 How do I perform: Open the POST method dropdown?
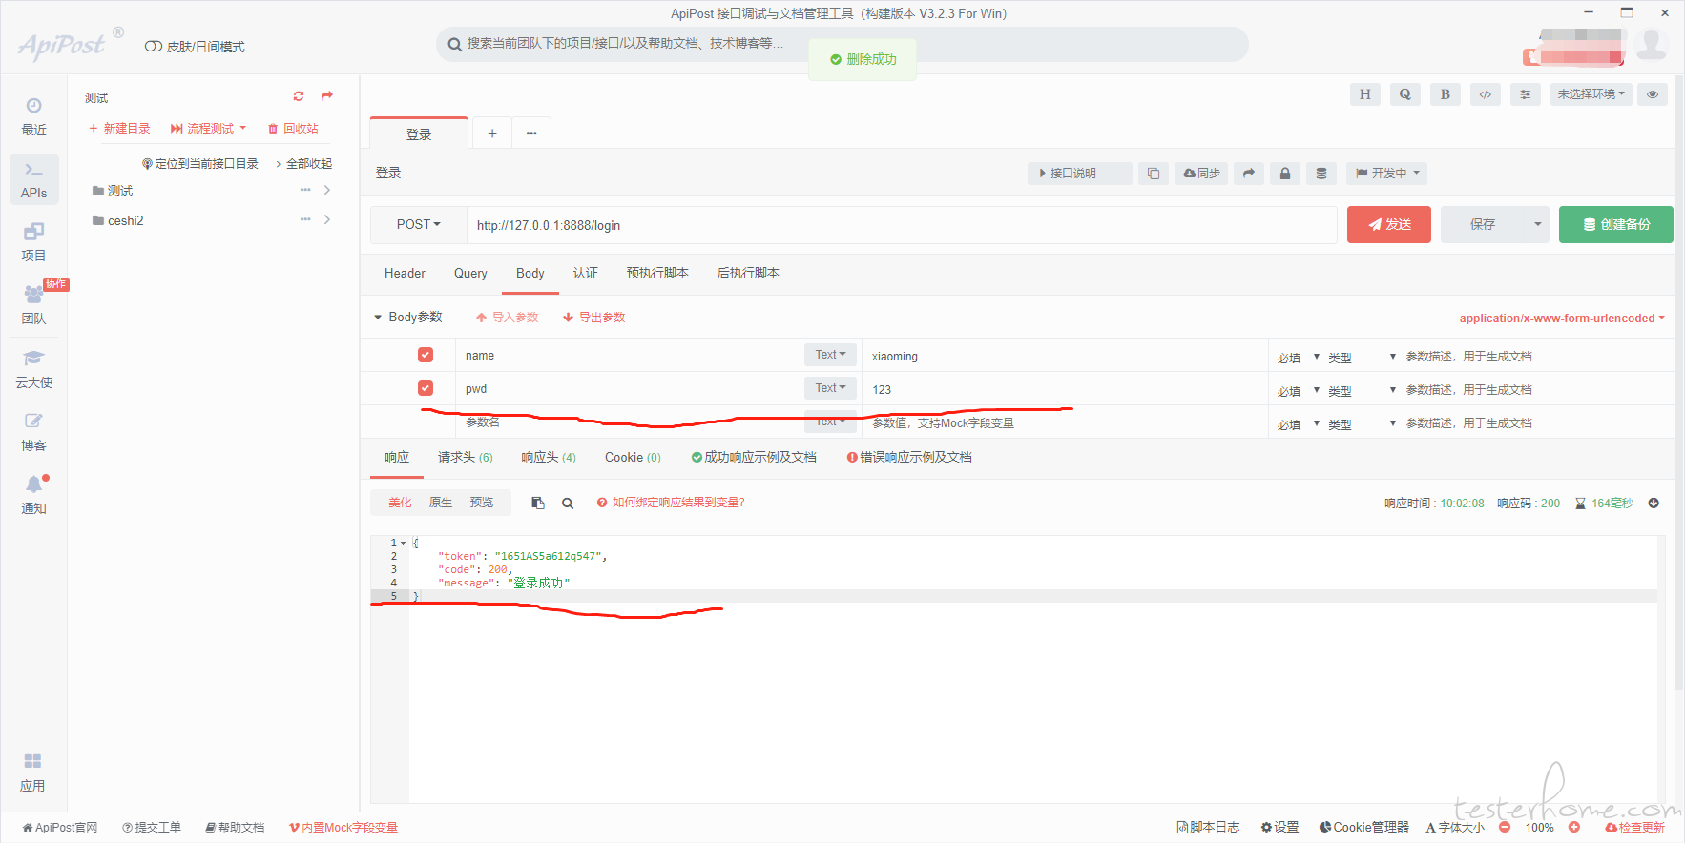coord(418,225)
